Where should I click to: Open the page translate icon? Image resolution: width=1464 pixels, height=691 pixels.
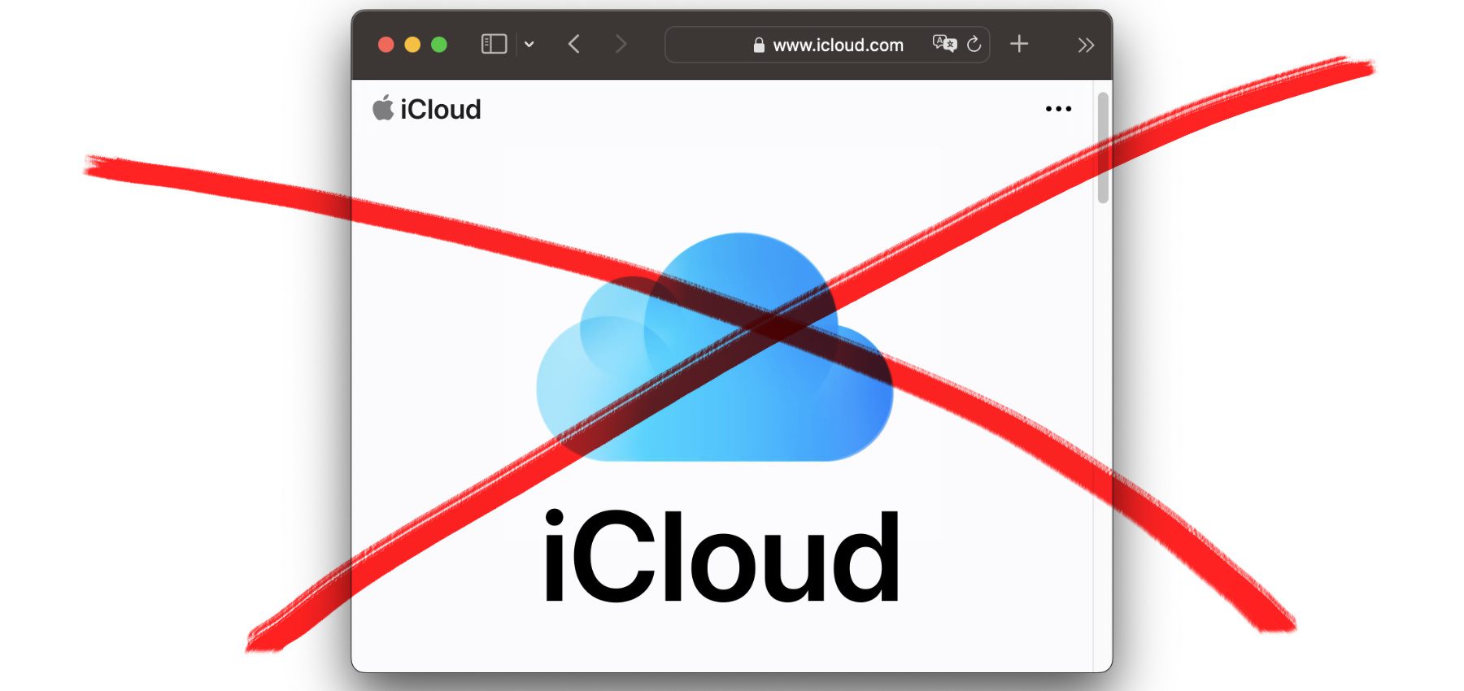tap(944, 44)
